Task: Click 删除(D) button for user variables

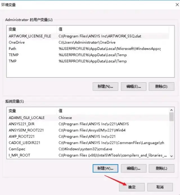Action: [161, 86]
